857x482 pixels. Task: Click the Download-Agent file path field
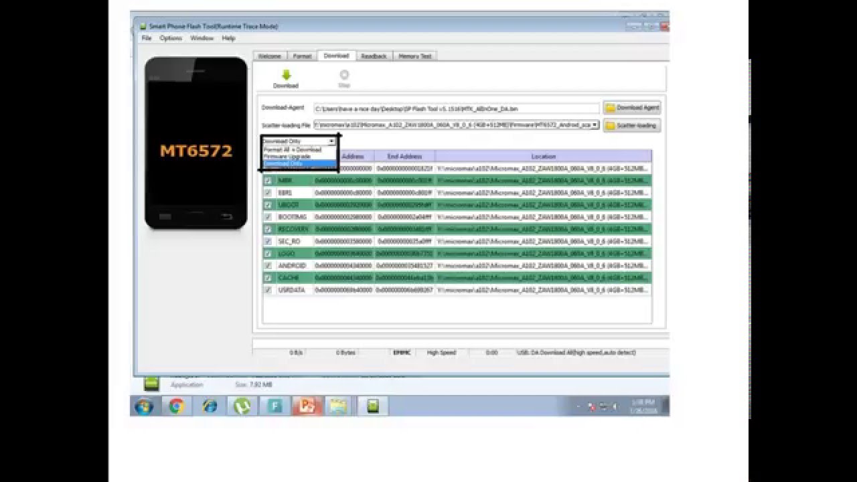457,108
